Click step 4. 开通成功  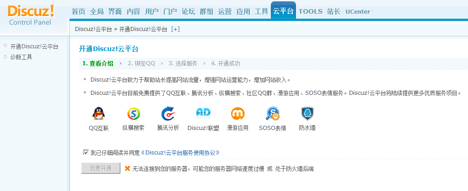pos(226,63)
